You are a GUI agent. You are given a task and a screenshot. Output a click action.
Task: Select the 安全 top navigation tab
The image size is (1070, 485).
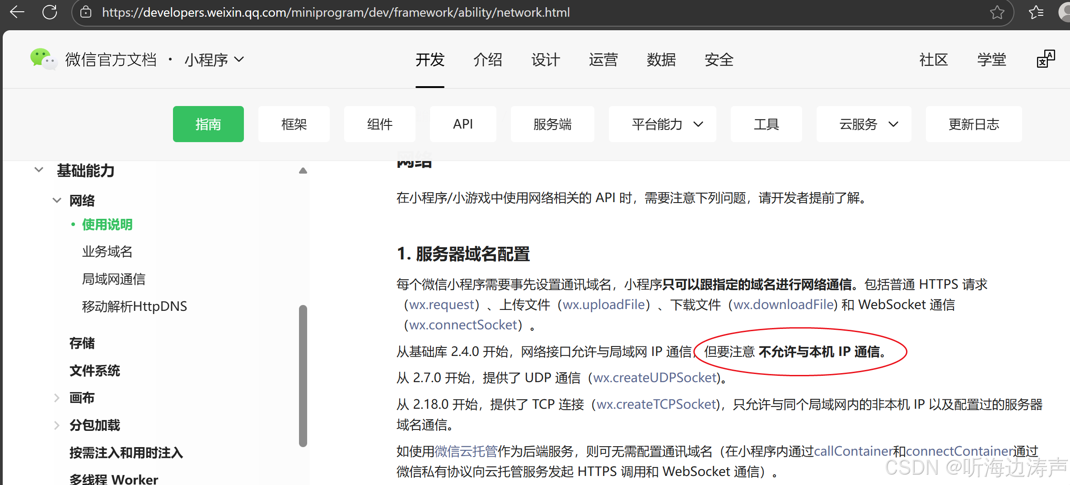[x=719, y=60]
